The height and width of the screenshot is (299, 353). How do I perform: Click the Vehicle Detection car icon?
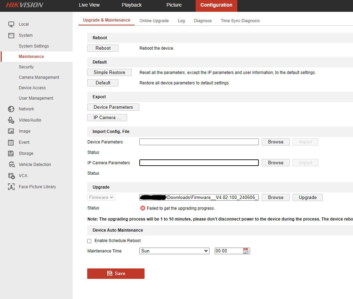pos(11,165)
